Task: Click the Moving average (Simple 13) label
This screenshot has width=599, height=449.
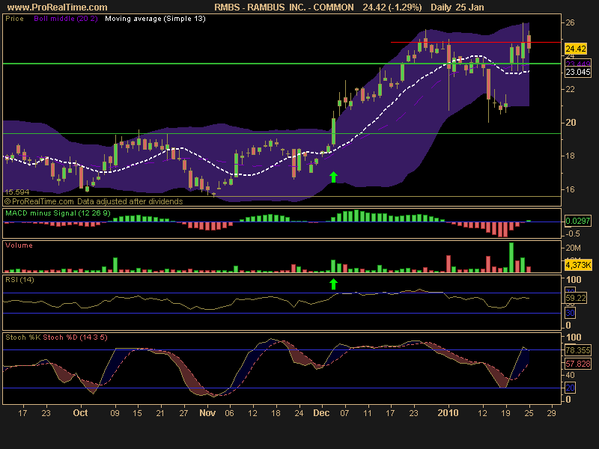Action: (x=155, y=19)
